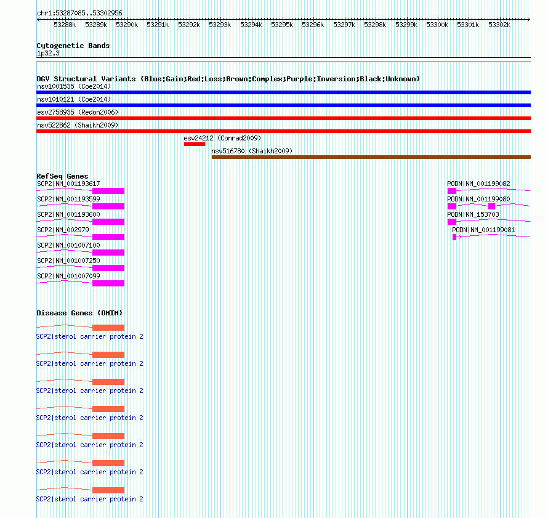Select the SCP2|NM_002979 transcript label
The width and height of the screenshot is (548, 518).
click(63, 230)
